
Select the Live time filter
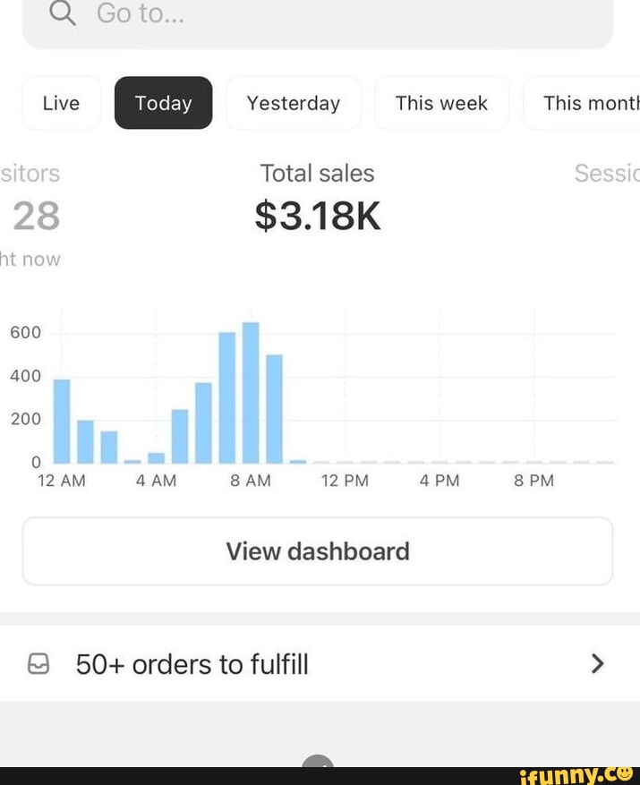[x=60, y=103]
